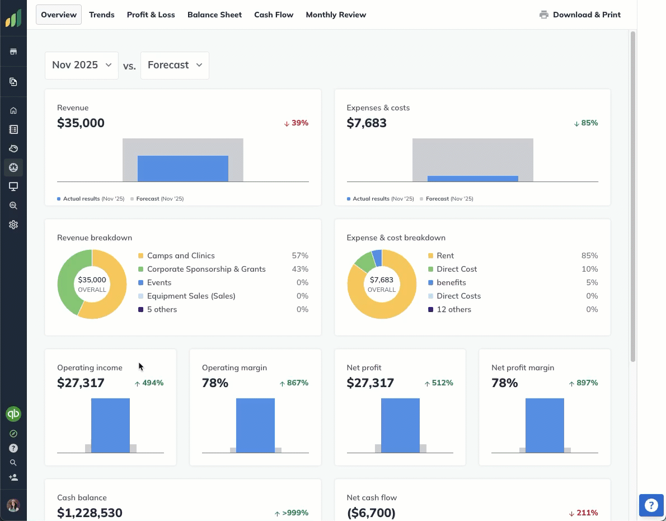Click the add user icon in sidebar
Viewport: 666px width, 521px height.
[x=13, y=477]
